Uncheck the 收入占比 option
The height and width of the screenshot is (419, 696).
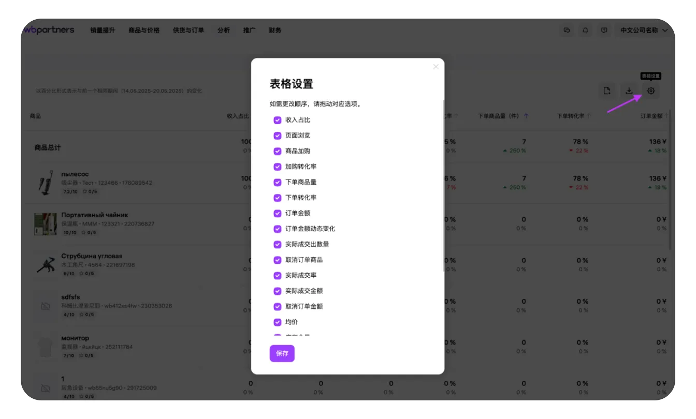[x=277, y=119]
